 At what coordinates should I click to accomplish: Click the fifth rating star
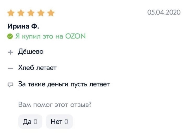pyautogui.click(x=50, y=13)
